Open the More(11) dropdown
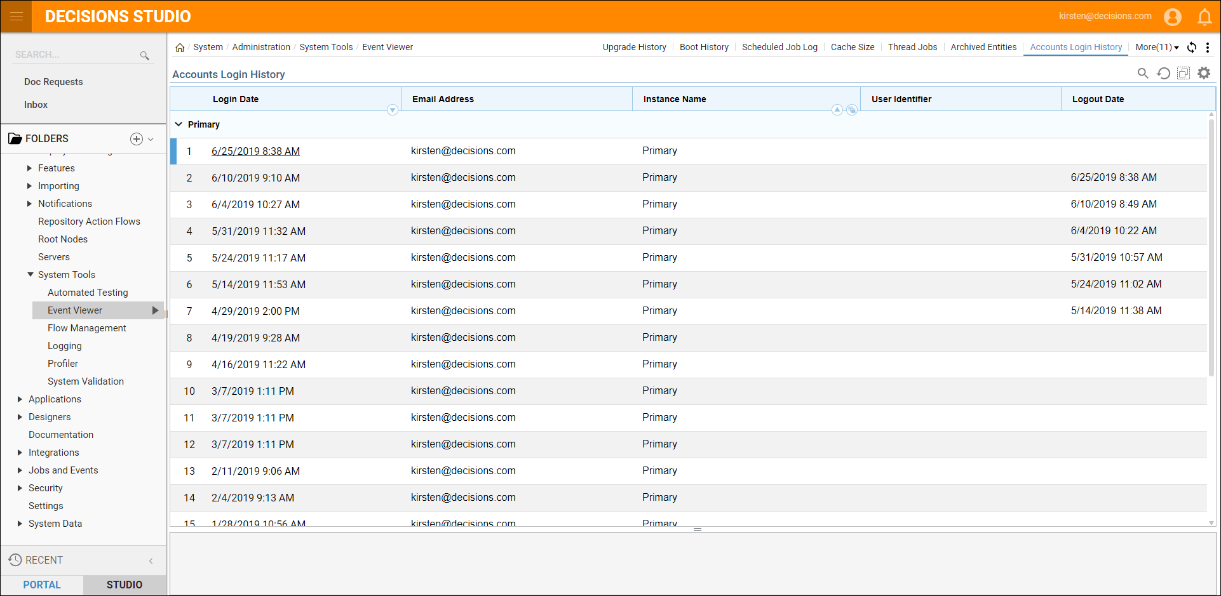The image size is (1221, 596). pos(1157,48)
